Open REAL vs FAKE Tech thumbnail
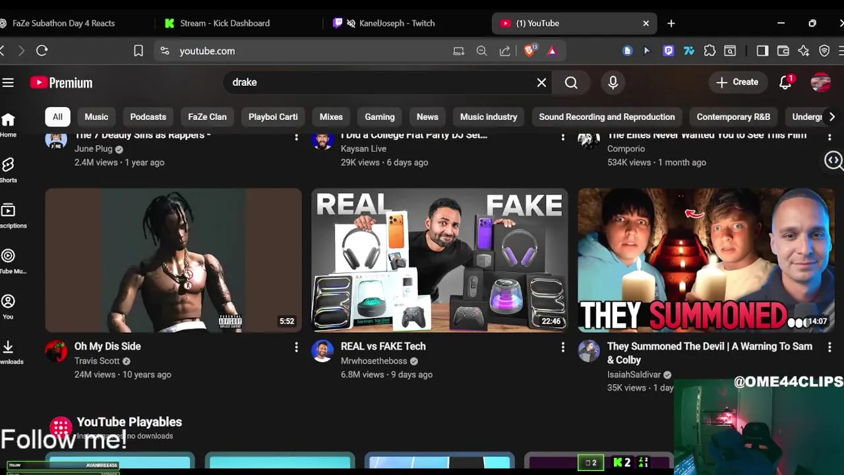This screenshot has height=475, width=844. pos(440,261)
